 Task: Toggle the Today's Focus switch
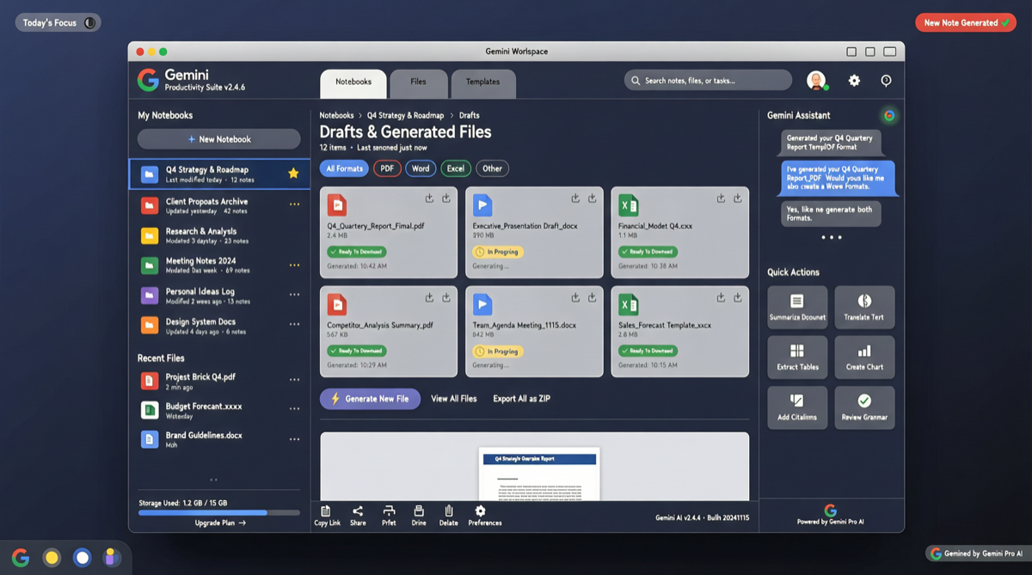(89, 23)
